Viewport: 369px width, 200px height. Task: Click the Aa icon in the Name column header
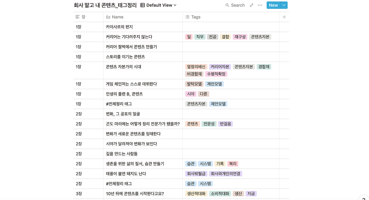(x=108, y=17)
